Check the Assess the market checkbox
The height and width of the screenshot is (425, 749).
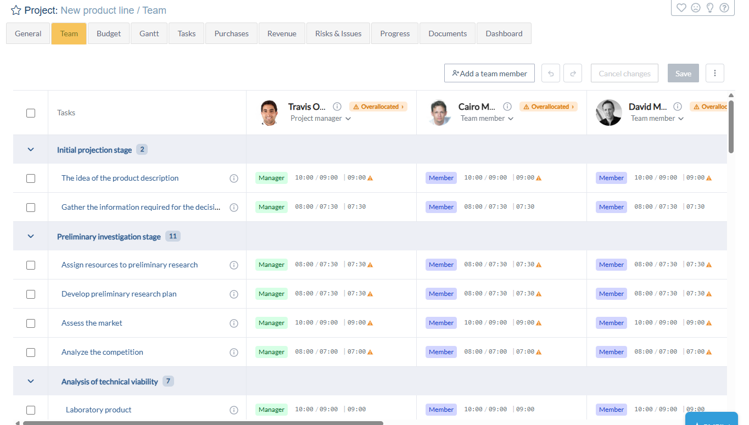click(31, 323)
